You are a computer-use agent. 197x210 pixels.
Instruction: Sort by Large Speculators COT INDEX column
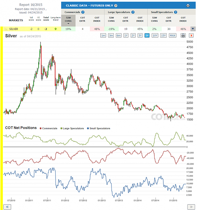pos(140,19)
